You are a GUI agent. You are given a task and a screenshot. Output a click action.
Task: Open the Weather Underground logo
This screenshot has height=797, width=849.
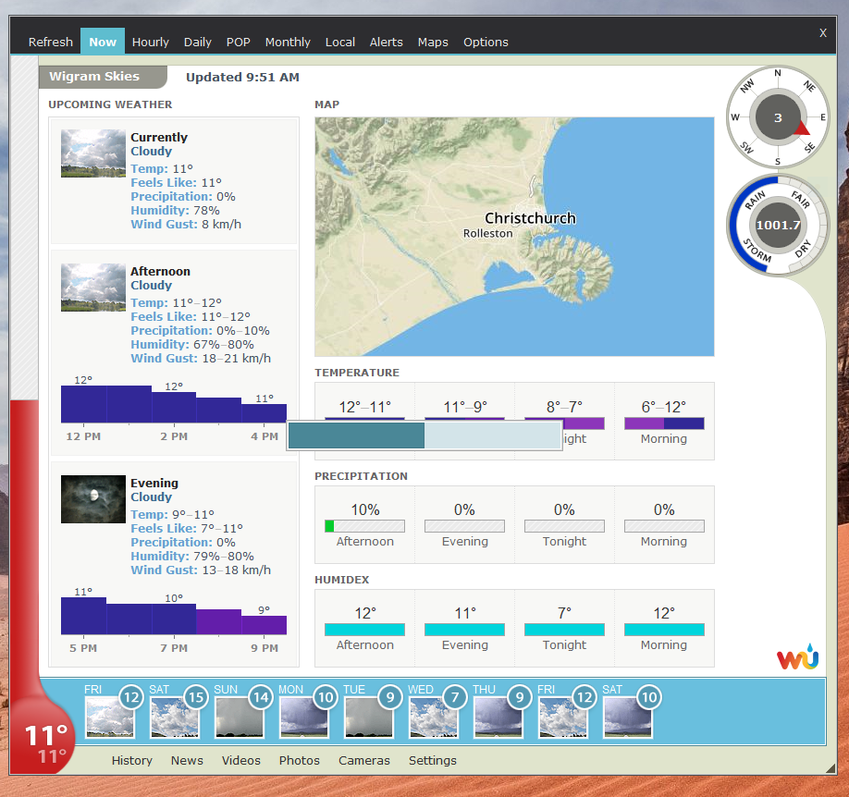coord(796,659)
